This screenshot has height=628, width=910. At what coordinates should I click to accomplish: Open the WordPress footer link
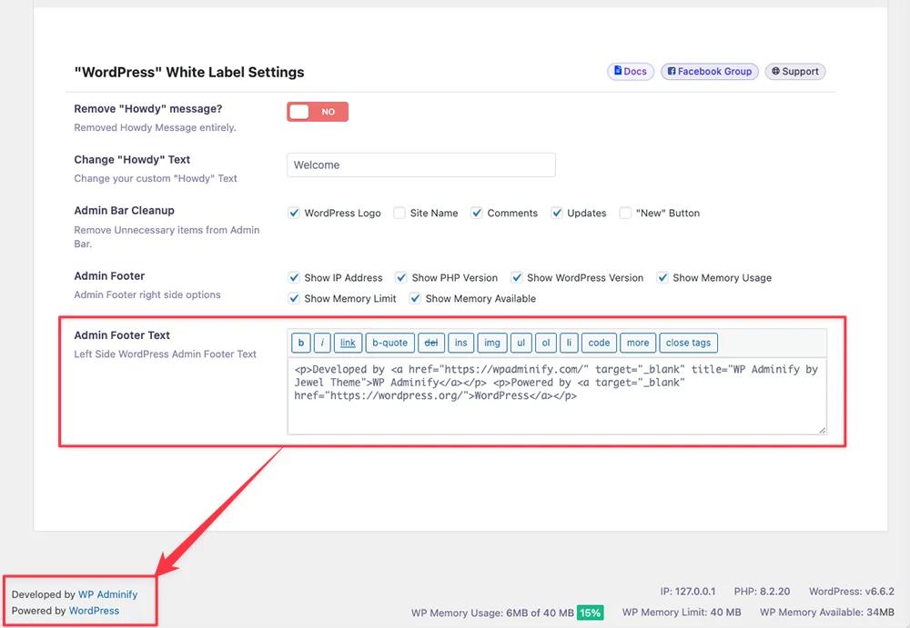tap(94, 611)
